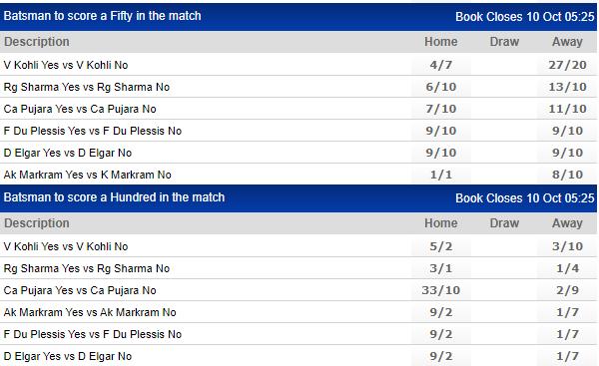The image size is (599, 366).
Task: Select 3/10 odds for V Kohli Hundred No
Action: [x=567, y=246]
